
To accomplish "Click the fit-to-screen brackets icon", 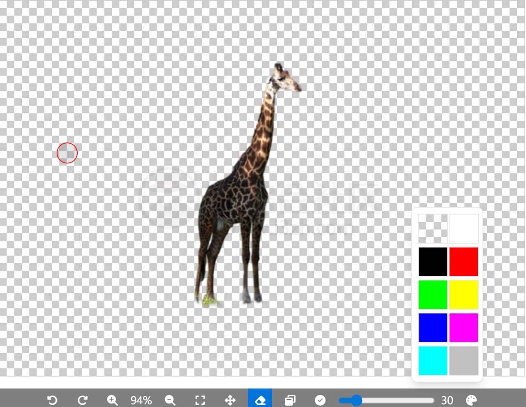I will coord(200,400).
